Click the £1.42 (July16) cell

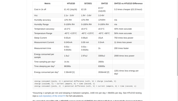point(70,10)
